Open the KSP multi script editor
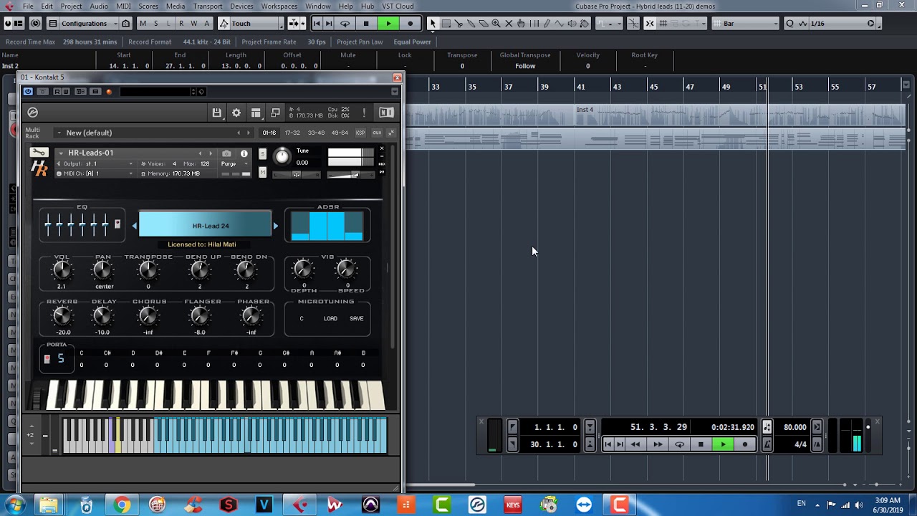Screen dimensions: 917x516 360,133
